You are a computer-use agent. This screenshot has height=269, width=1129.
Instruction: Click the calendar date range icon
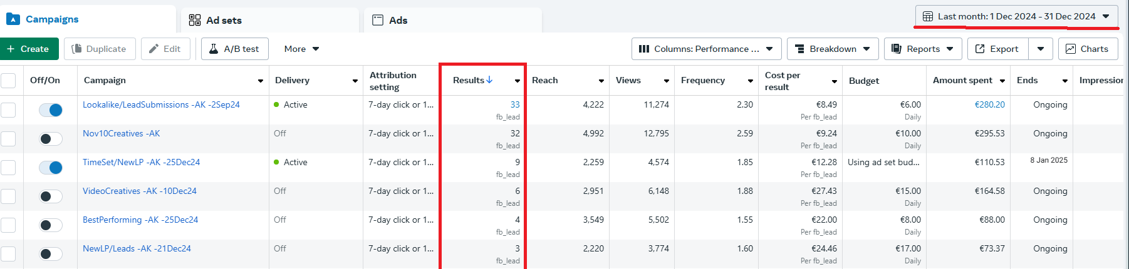(x=928, y=16)
